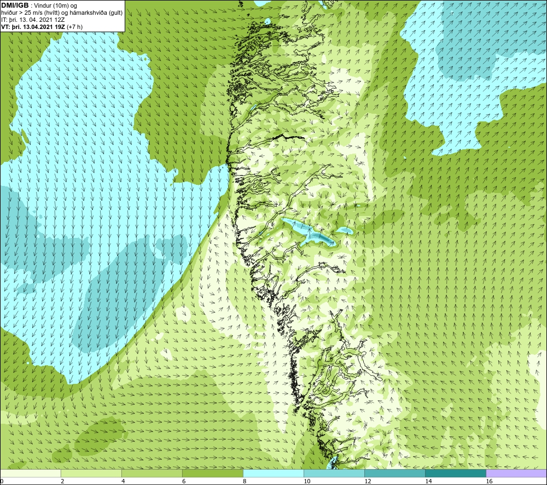Click the pale yellow 0–2 legend swatch

point(31,474)
